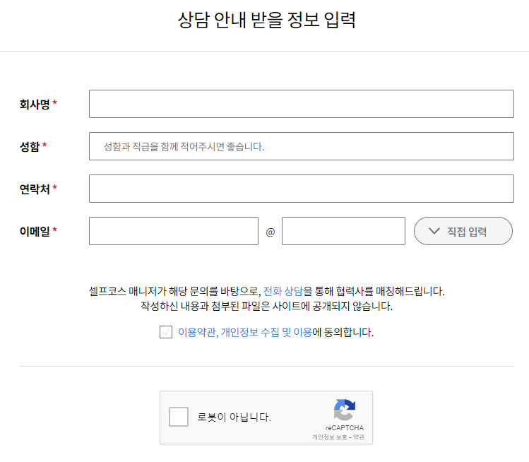Toggle the 이용약관 agreement checkbox
This screenshot has height=462, width=529.
pos(166,332)
